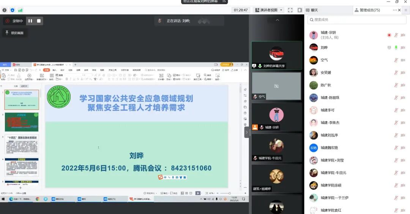This screenshot has width=410, height=214.
Task: Toggle the side panel layout icon
Action: (x=300, y=10)
